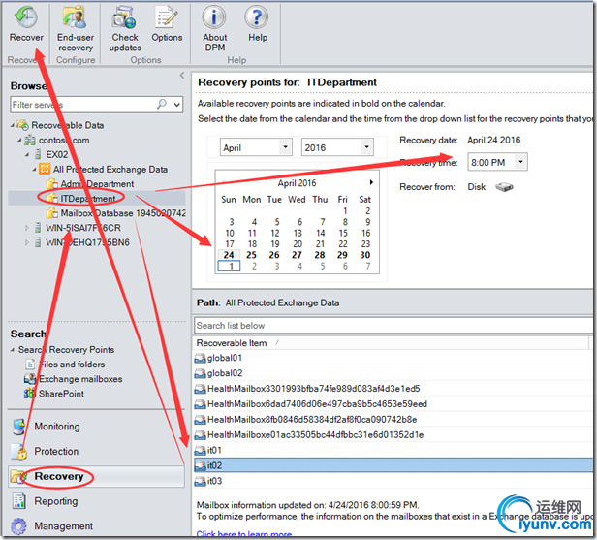The image size is (597, 540).
Task: Click the Protection workspace icon
Action: pos(18,451)
